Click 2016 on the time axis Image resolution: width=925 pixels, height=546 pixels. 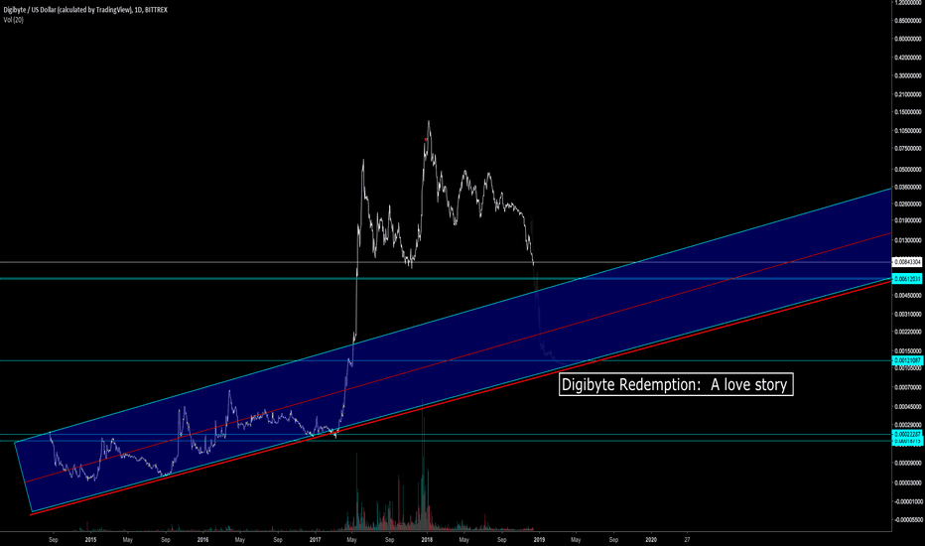[x=202, y=539]
